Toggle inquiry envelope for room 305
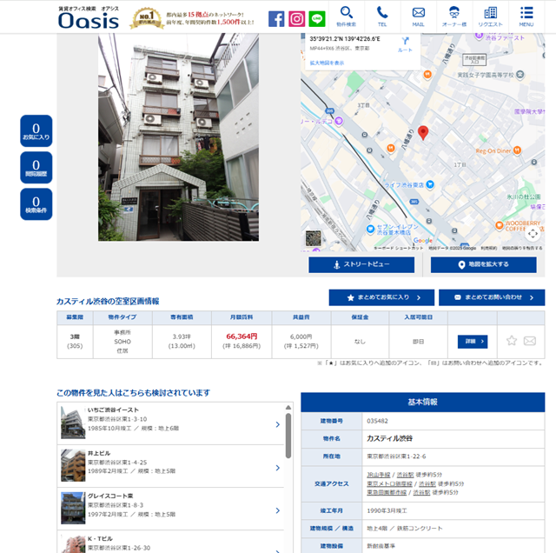 530,341
